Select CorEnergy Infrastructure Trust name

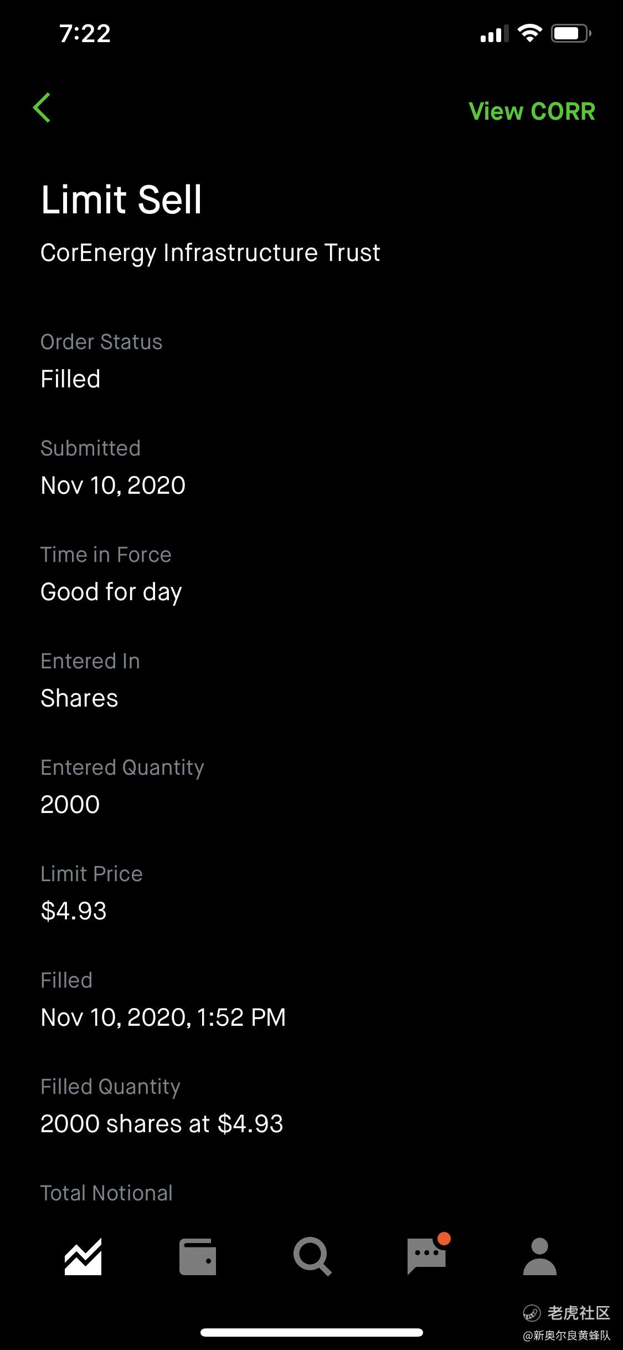coord(210,253)
